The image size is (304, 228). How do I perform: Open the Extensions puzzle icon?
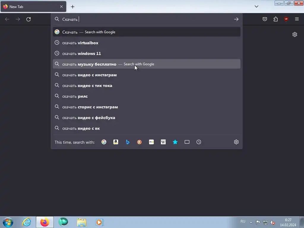click(x=275, y=19)
